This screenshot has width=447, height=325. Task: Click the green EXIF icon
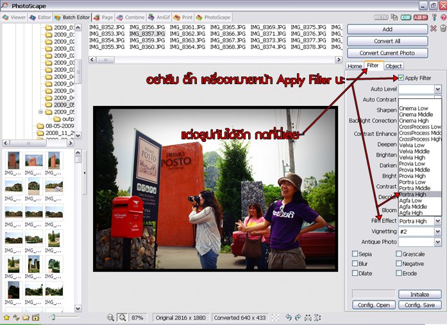click(x=406, y=17)
